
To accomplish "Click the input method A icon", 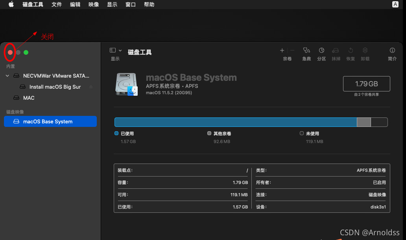I will [395, 4].
